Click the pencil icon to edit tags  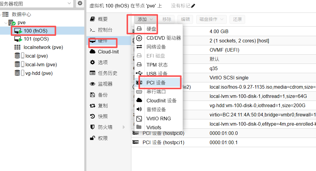click(x=193, y=6)
